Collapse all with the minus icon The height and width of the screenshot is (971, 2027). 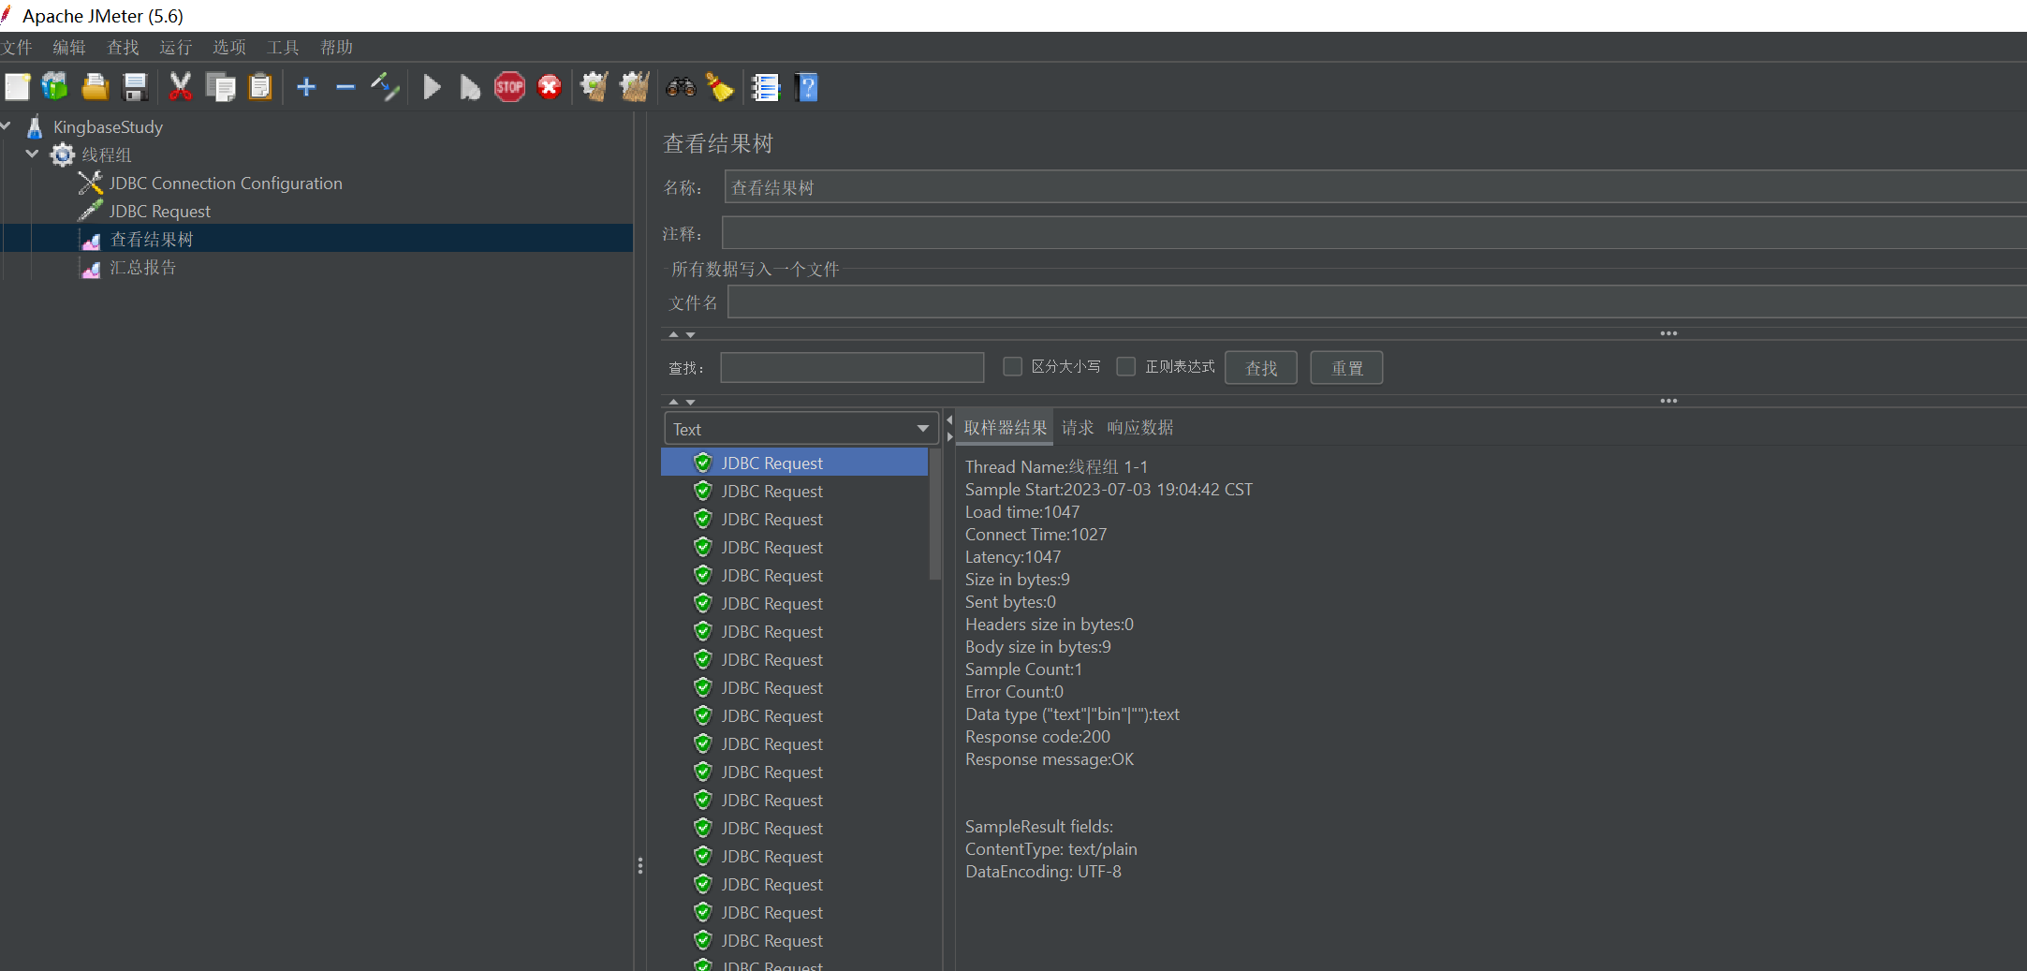(345, 87)
